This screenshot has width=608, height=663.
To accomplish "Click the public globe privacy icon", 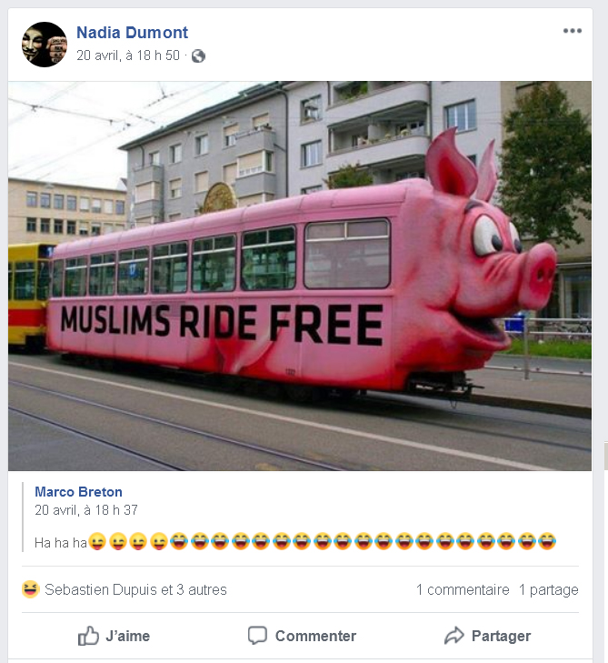I will point(198,55).
